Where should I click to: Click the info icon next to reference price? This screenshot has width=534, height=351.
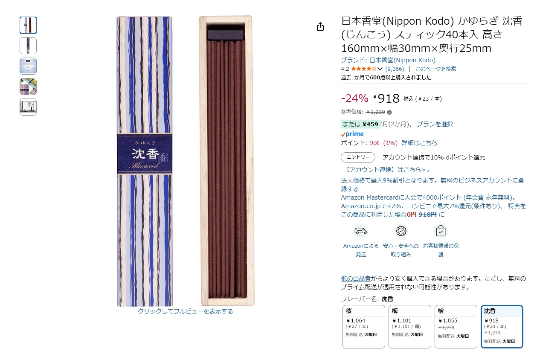[x=389, y=112]
